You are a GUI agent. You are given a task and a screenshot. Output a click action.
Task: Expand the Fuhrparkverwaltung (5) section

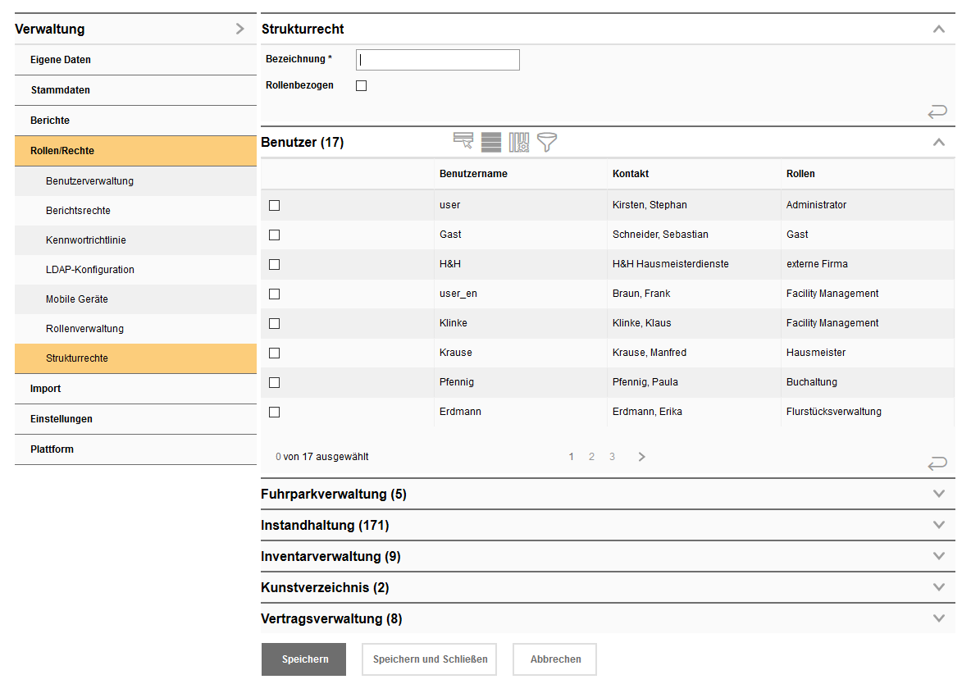point(939,494)
